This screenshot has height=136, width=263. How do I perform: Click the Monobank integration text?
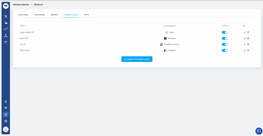(x=172, y=38)
